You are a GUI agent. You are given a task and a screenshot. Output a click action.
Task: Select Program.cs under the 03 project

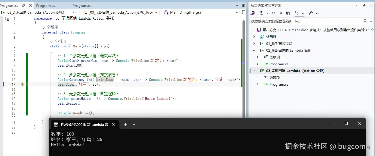(279, 84)
